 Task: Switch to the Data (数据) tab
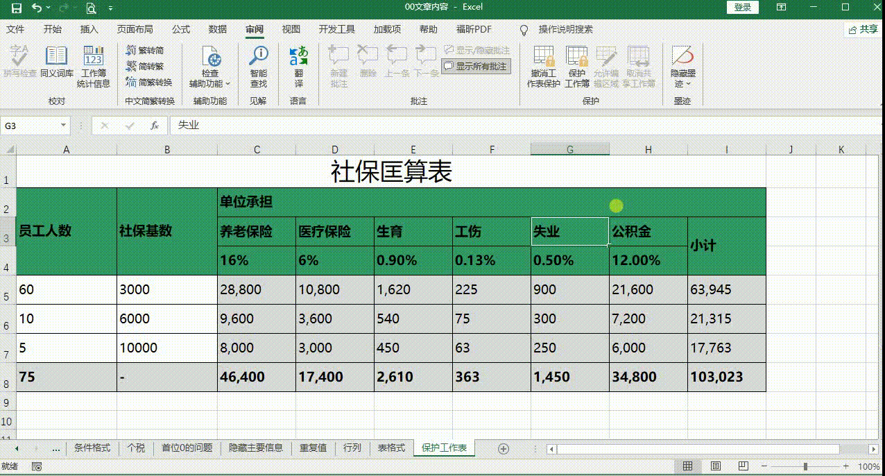[x=218, y=30]
